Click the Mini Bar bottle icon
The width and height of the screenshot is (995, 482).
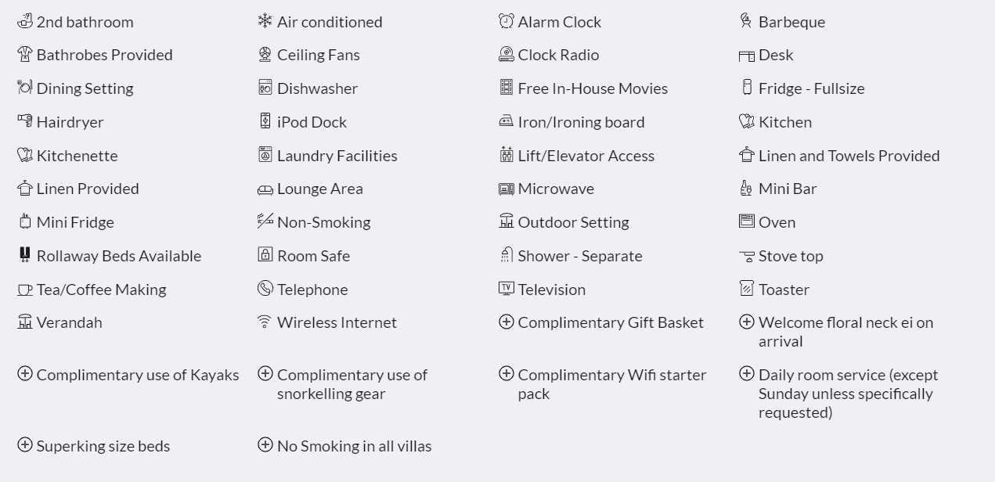747,188
